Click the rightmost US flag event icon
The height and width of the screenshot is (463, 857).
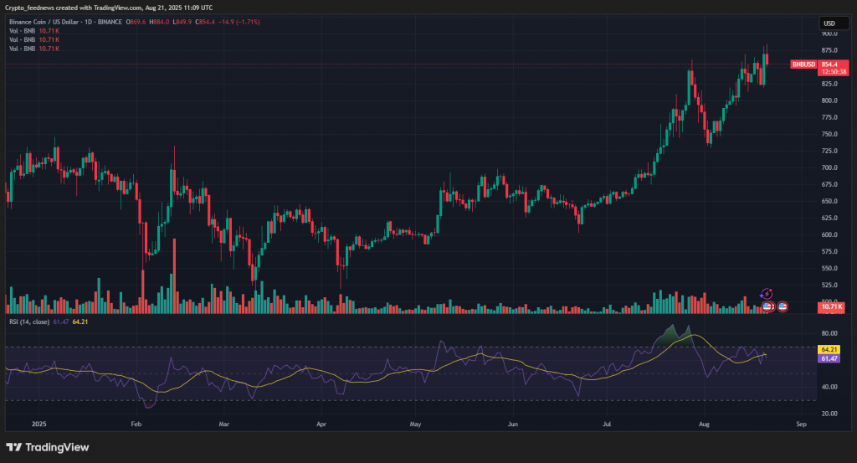click(783, 306)
